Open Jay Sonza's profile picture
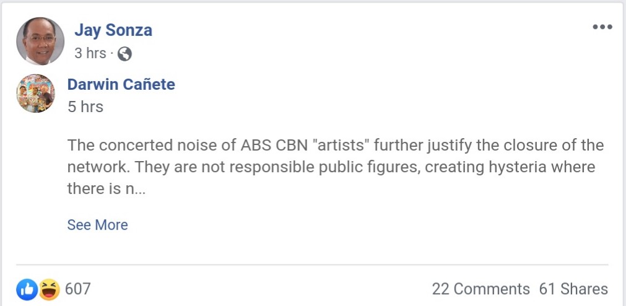 tap(40, 41)
